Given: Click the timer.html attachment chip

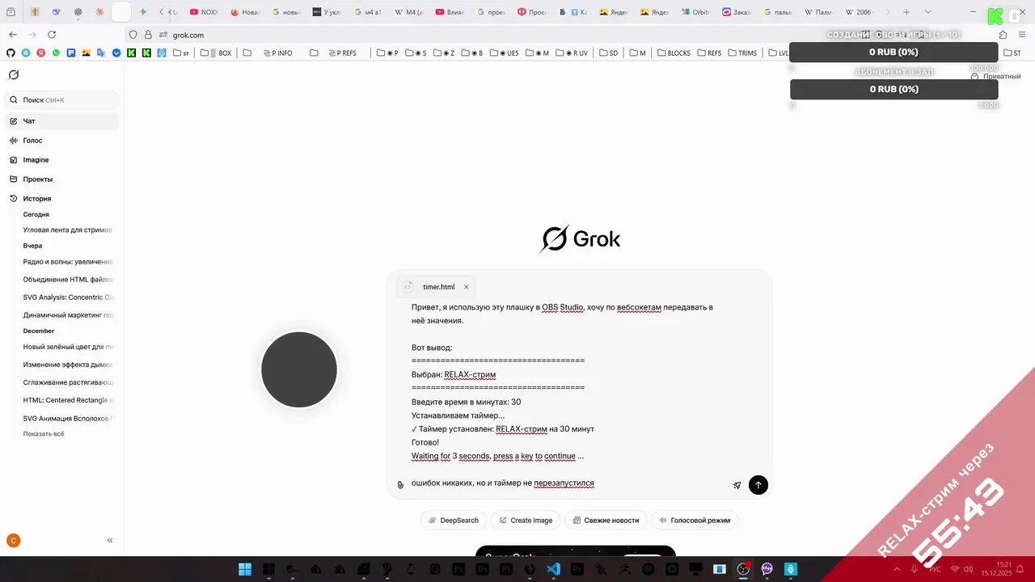Looking at the screenshot, I should [435, 287].
